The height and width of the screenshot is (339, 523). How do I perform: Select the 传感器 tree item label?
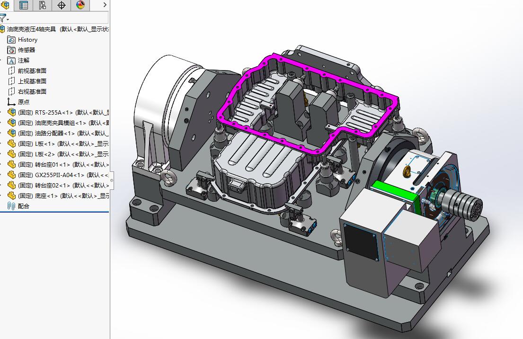(x=27, y=50)
